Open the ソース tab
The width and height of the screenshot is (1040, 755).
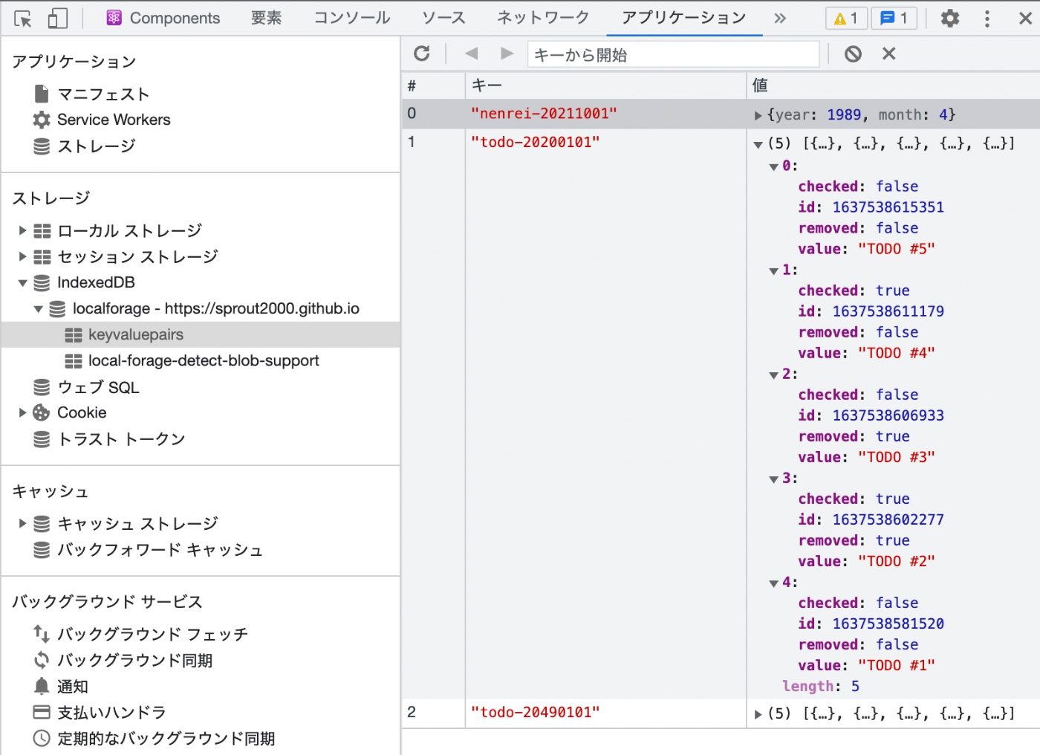[443, 18]
